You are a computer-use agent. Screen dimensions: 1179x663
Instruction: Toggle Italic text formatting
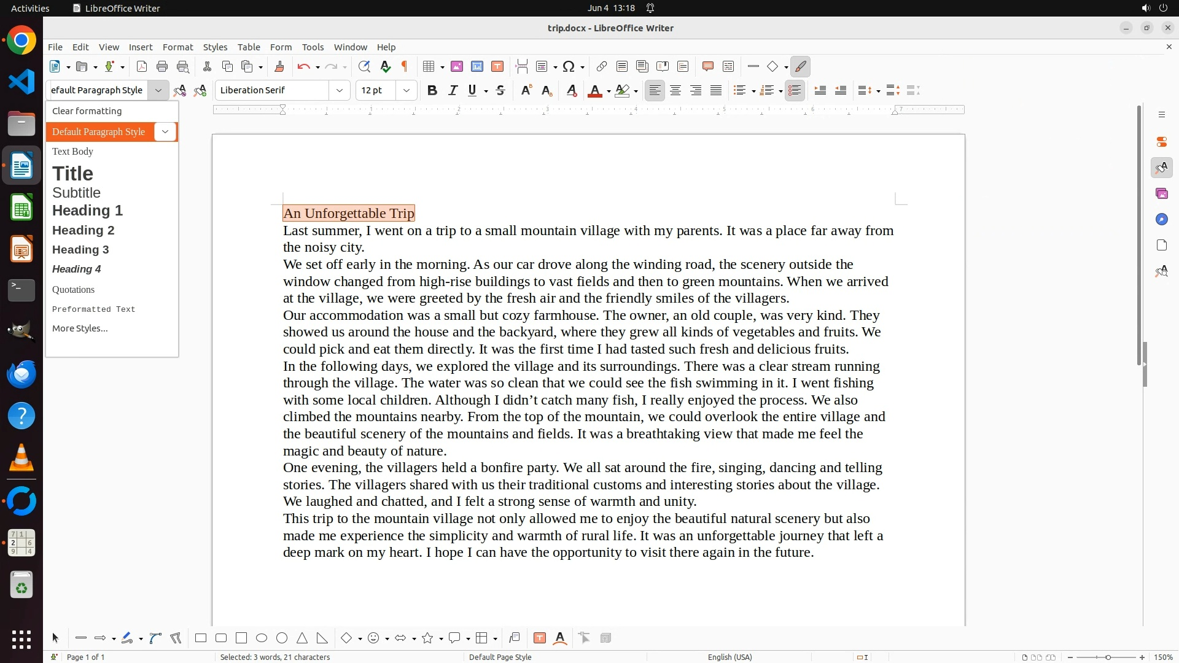coord(453,91)
